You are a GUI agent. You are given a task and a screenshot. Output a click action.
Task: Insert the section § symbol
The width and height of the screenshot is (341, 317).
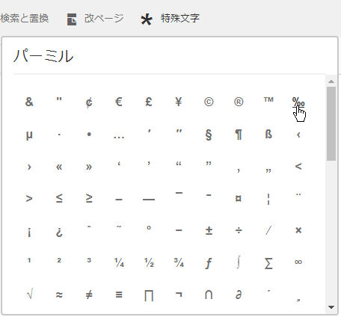[209, 135]
